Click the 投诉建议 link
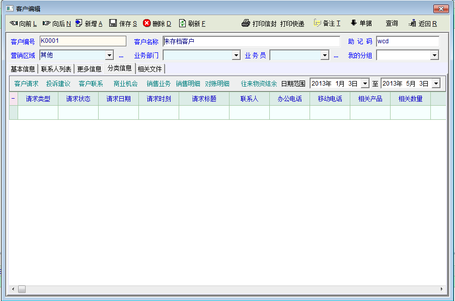Screen dimensions: 455x301 coord(58,84)
